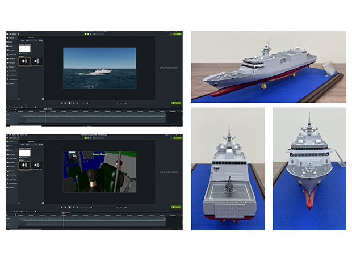Select the first audio clip in the top Media Bin
Image resolution: width=352 pixels, height=261 pixels.
coord(24,62)
